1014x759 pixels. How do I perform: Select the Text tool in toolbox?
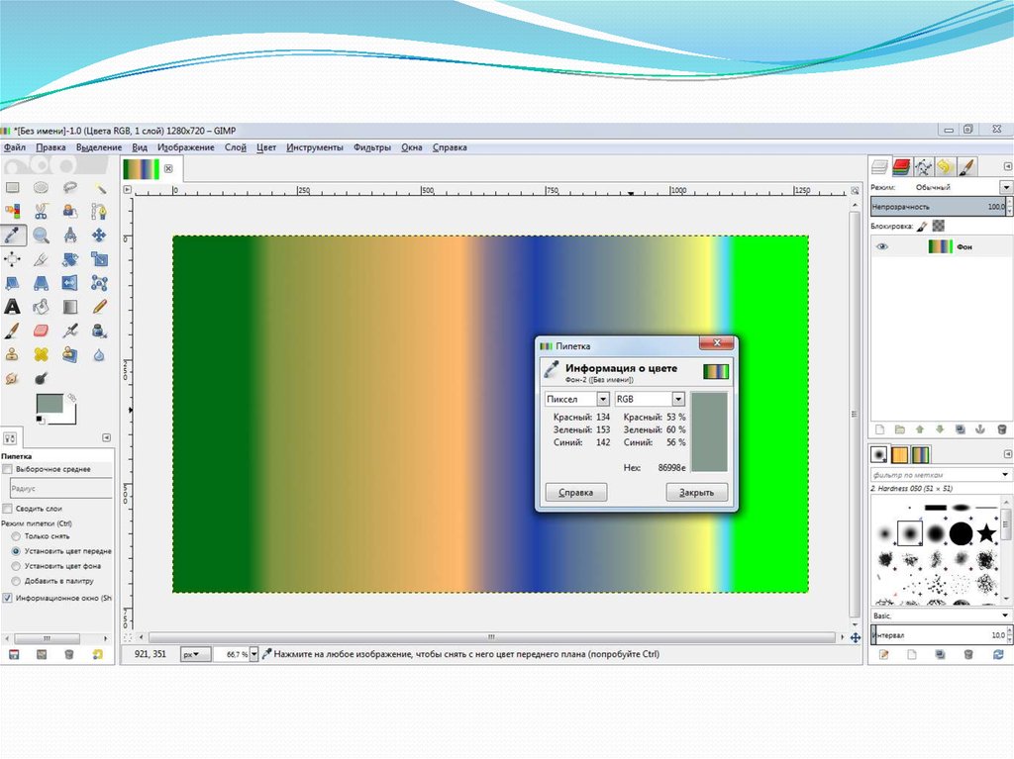(13, 307)
